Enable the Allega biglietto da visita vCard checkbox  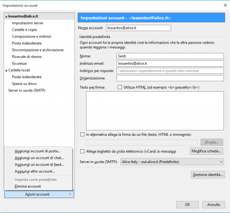tap(82, 151)
